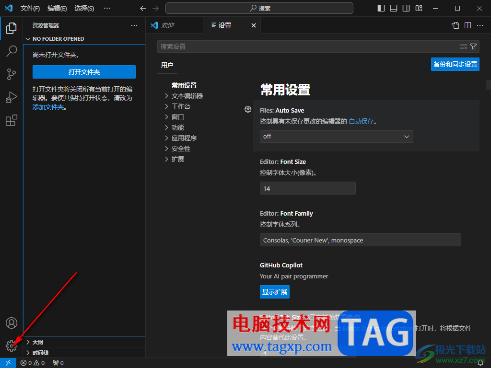The height and width of the screenshot is (368, 491).
Task: Click the 显示扩展 button under GitHub Copilot
Action: coord(275,292)
